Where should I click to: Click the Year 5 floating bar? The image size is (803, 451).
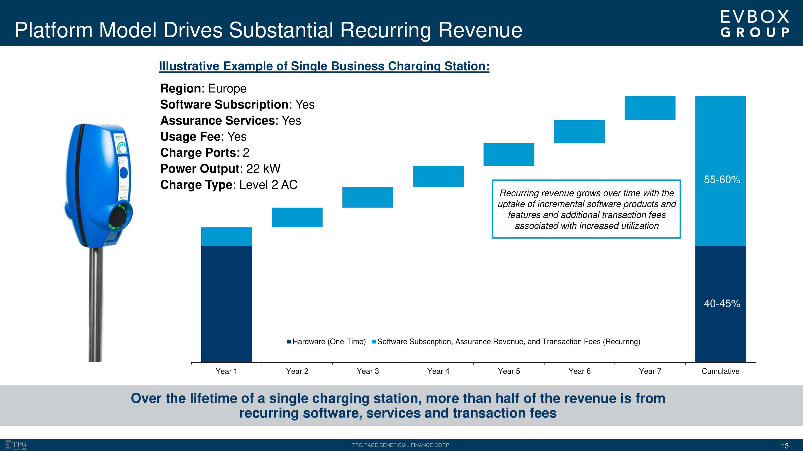[x=509, y=155]
